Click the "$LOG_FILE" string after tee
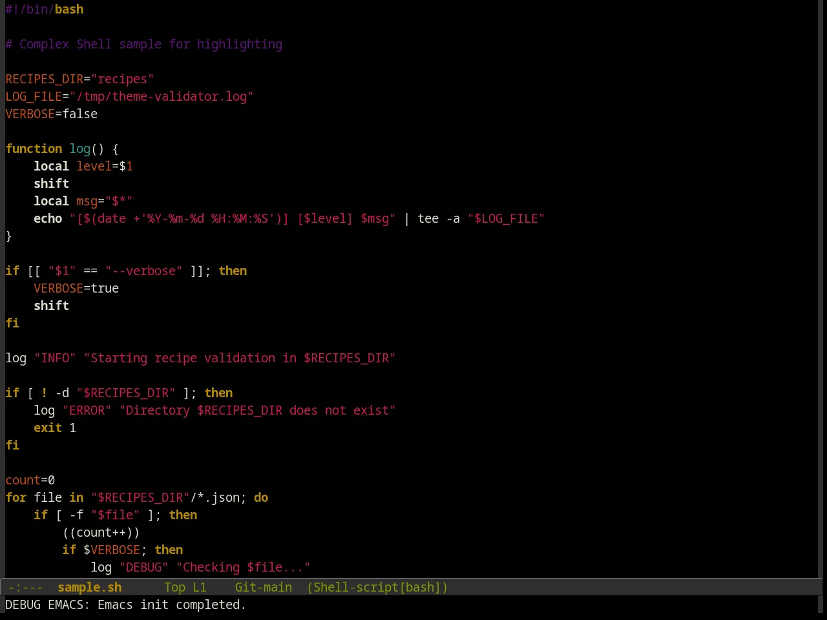Viewport: 827px width, 620px height. [x=506, y=218]
